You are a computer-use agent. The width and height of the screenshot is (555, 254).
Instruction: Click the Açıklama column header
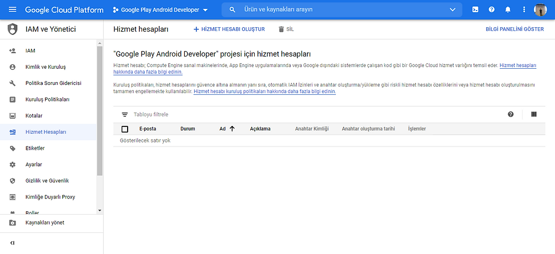click(260, 129)
